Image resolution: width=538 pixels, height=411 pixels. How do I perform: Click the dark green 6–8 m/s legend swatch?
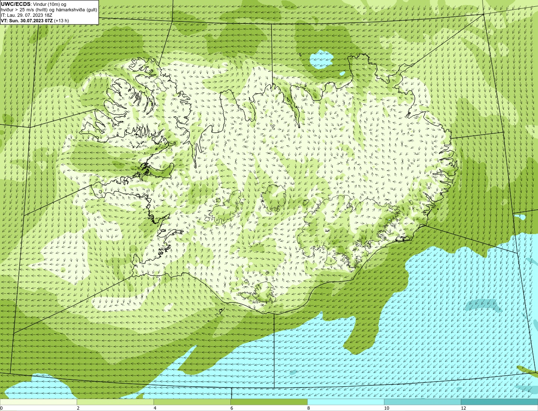point(269,402)
